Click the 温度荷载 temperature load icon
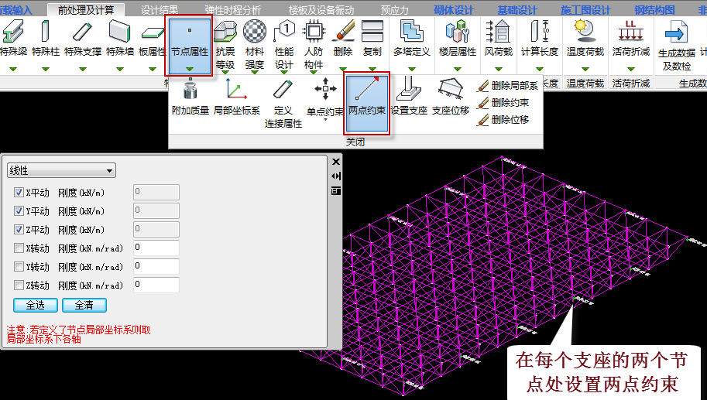Image resolution: width=707 pixels, height=400 pixels. point(585,32)
